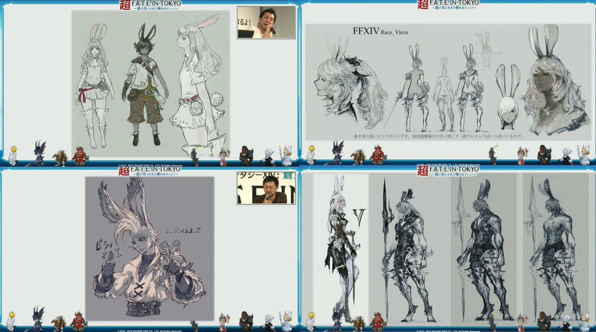Screen dimensions: 596x332
Task: Click the F.A.T.E. IN TOKYO logo, top-right panel
Action: tap(448, 5)
